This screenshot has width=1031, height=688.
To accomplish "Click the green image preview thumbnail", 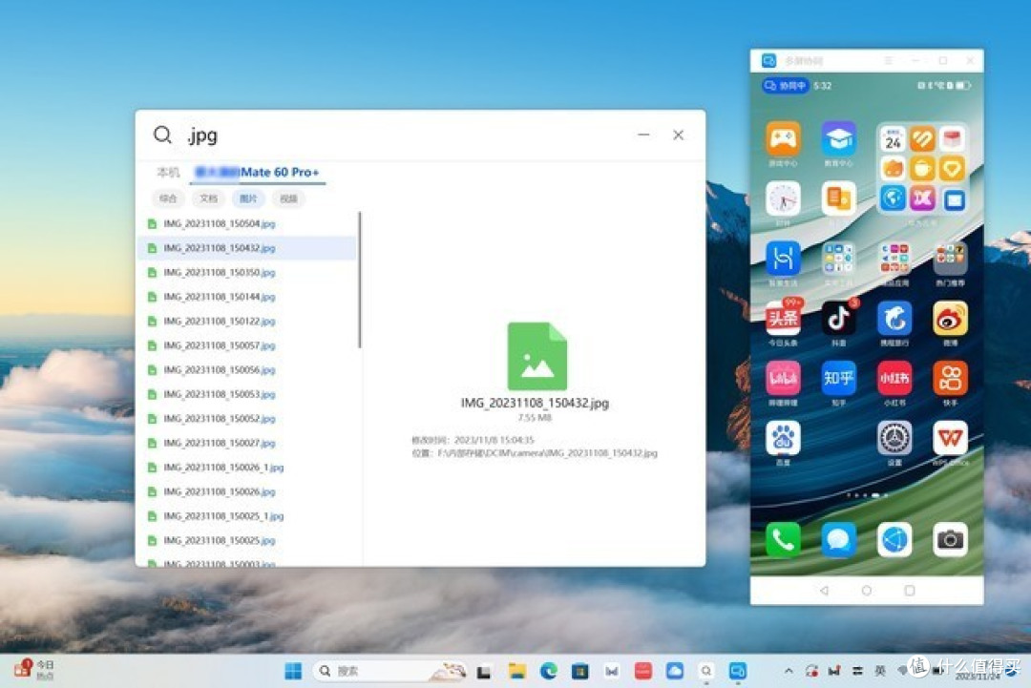I will pyautogui.click(x=537, y=356).
